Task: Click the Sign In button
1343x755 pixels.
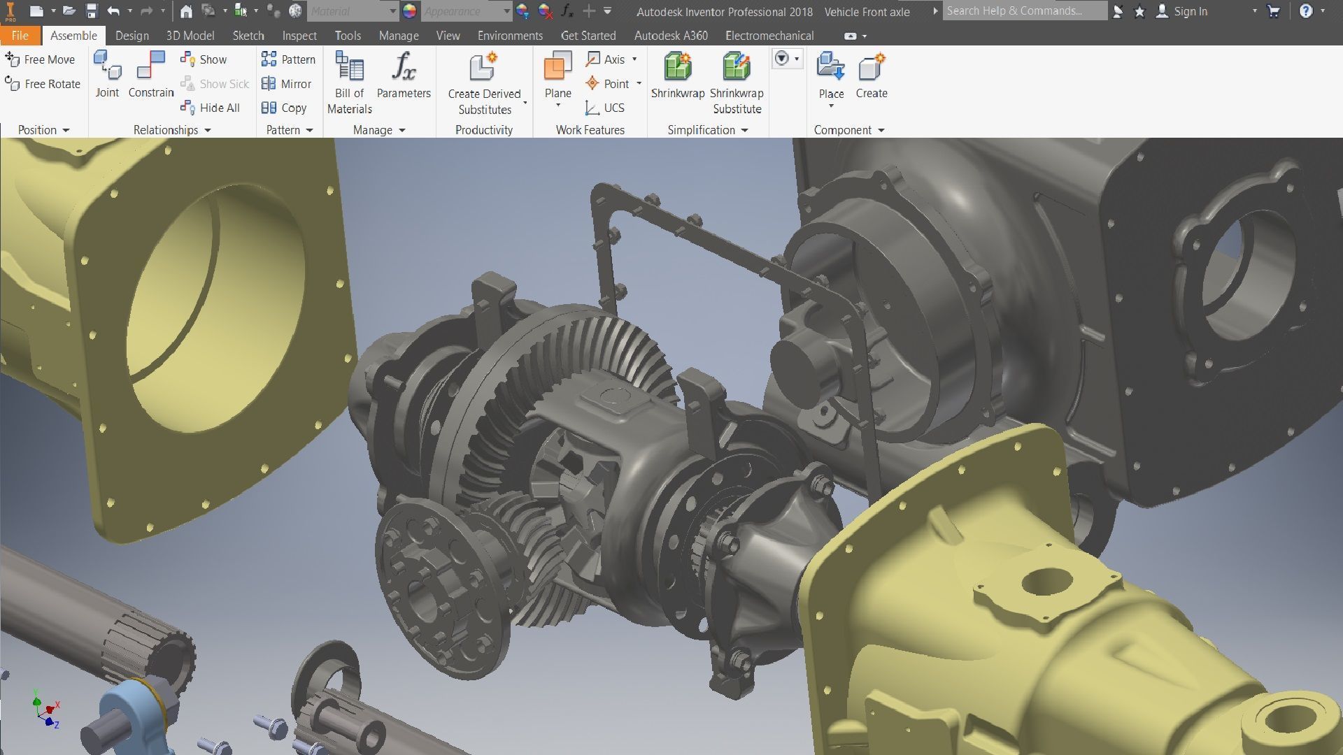Action: pos(1190,11)
